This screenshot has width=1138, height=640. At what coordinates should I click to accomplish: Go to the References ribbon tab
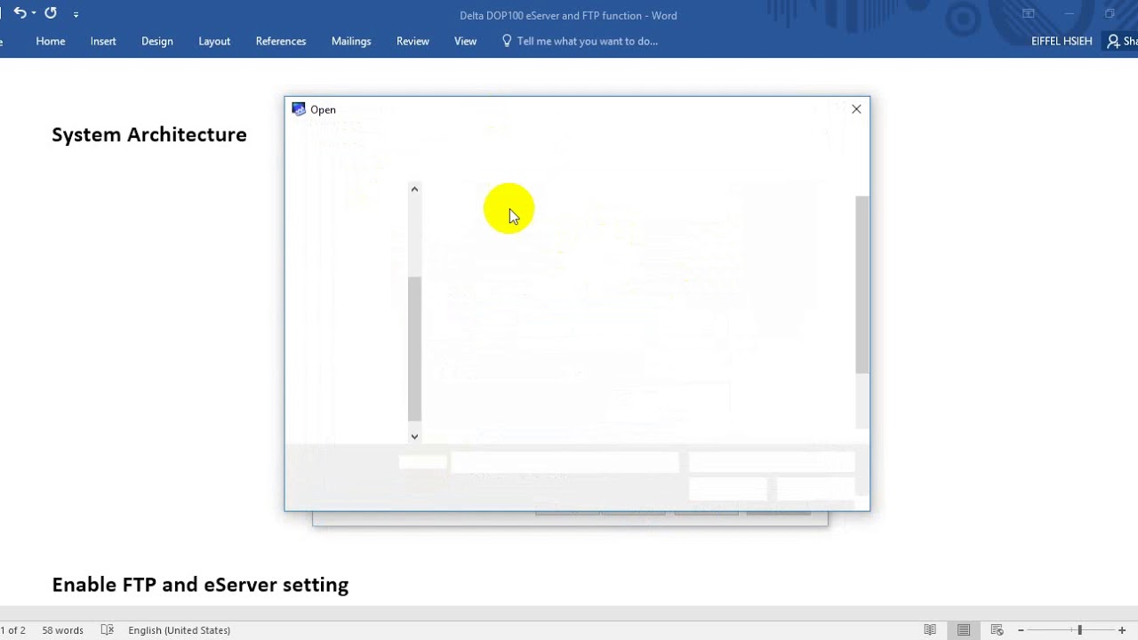281,41
